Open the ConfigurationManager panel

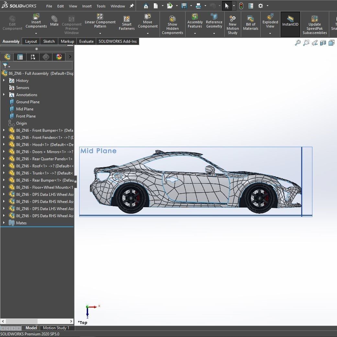tap(33, 57)
